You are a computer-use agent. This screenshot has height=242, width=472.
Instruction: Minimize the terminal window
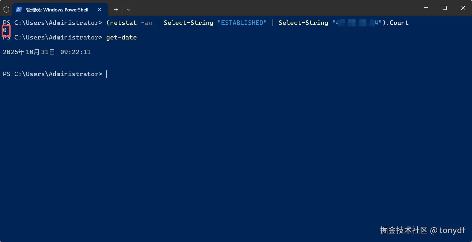click(426, 8)
